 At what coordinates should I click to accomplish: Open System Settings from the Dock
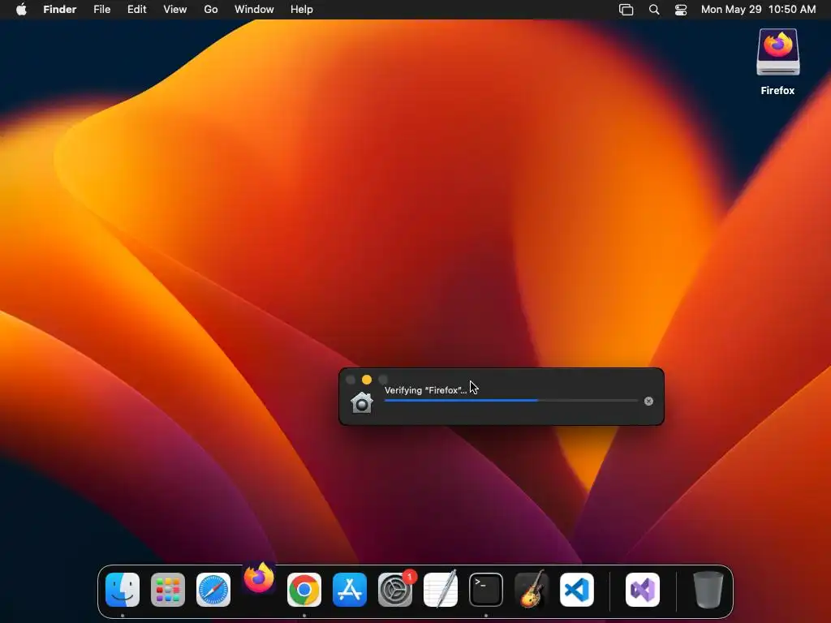pos(395,590)
